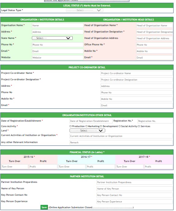
Task: Open the Legal Status Type dropdown
Action: 85,10
